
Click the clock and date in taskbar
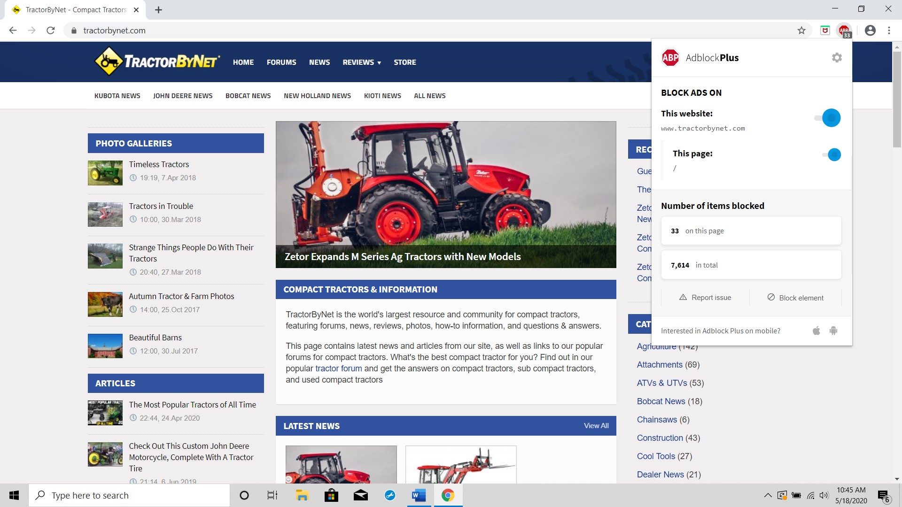pos(851,495)
